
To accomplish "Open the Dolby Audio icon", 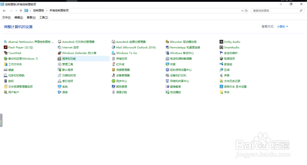I will (x=221, y=42).
